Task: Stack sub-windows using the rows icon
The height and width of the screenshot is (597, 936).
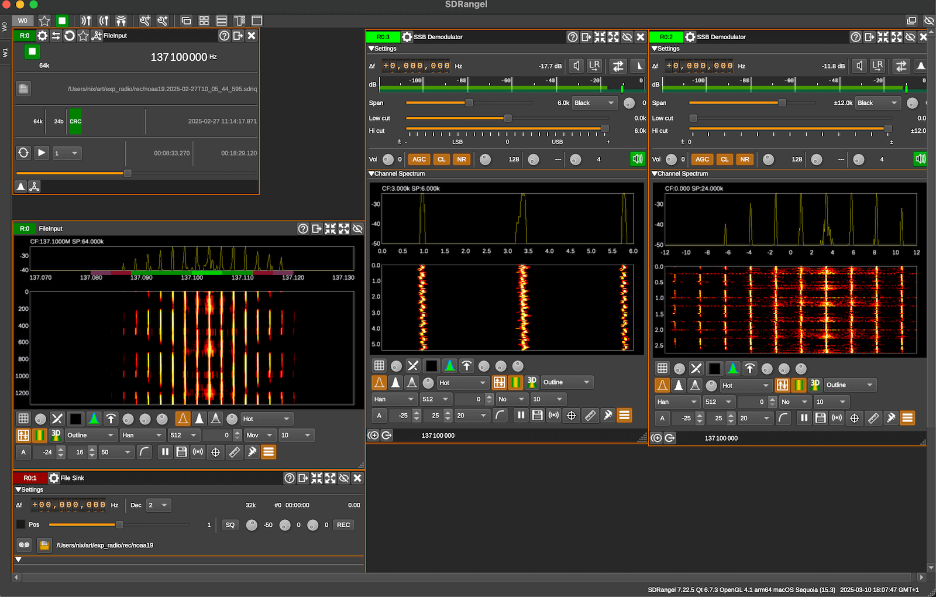Action: click(x=222, y=20)
